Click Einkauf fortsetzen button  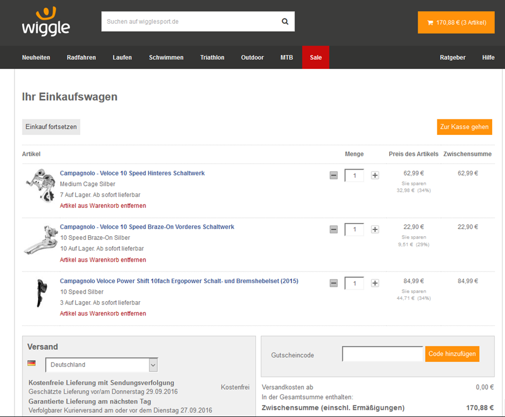51,127
